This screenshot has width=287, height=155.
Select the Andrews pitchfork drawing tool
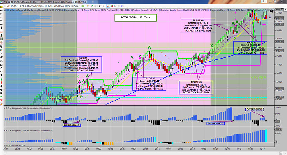[2, 47]
